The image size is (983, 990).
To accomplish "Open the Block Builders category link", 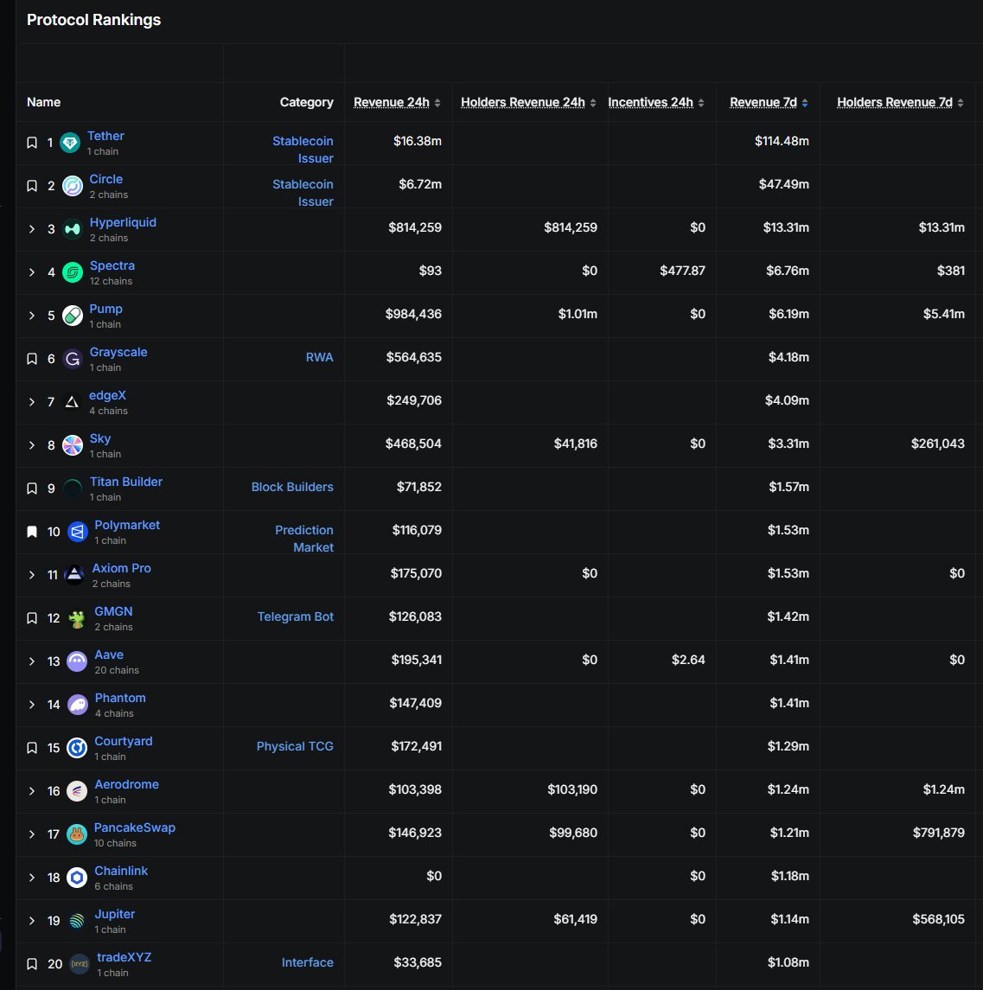I will click(x=292, y=487).
